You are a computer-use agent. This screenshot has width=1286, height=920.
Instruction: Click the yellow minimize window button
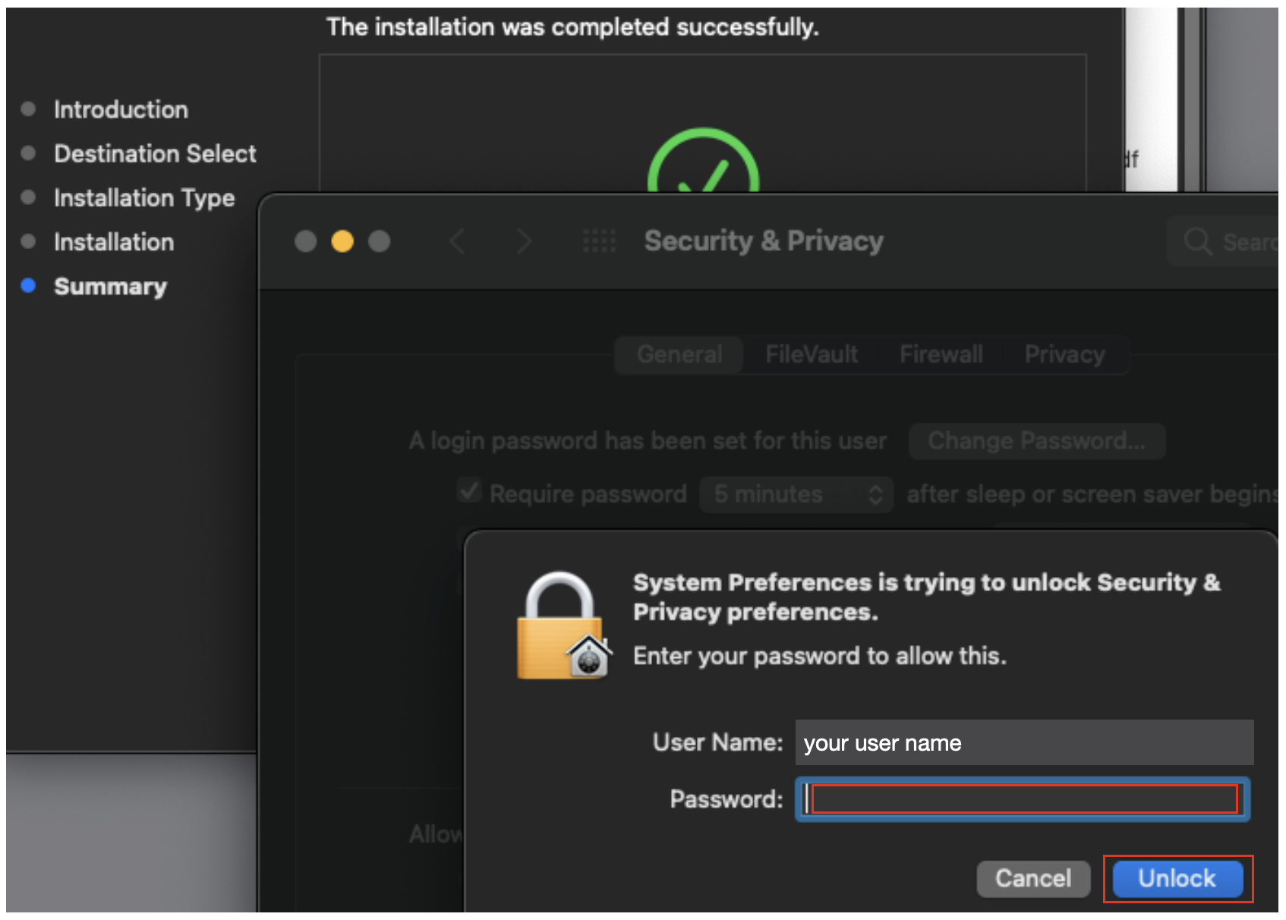pos(342,241)
